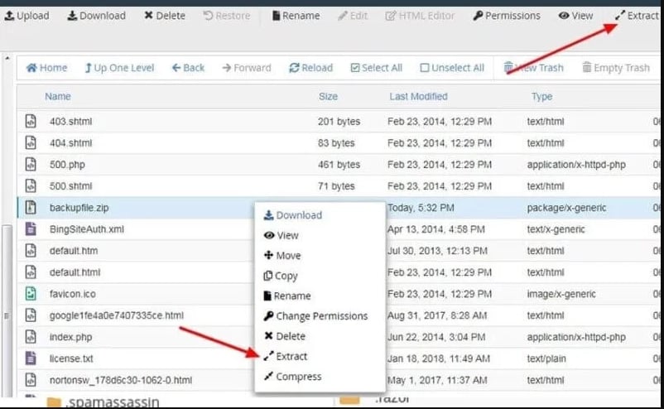Screen dimensions: 664x409
Task: Select file name 404.shtml
Action: click(x=70, y=143)
